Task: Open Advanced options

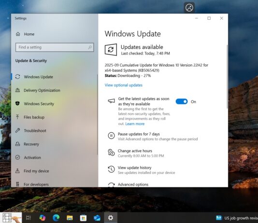Action: (x=133, y=184)
